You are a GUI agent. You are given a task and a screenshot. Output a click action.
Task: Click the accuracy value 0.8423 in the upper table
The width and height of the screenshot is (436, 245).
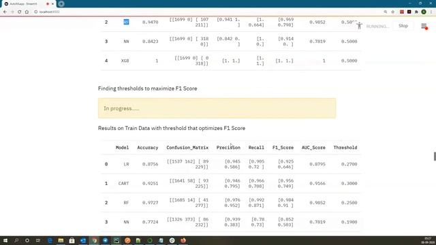coord(150,42)
